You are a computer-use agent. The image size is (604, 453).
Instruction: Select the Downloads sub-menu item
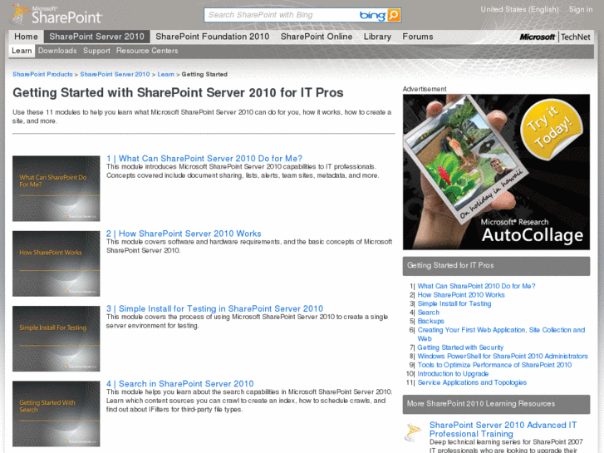point(57,51)
